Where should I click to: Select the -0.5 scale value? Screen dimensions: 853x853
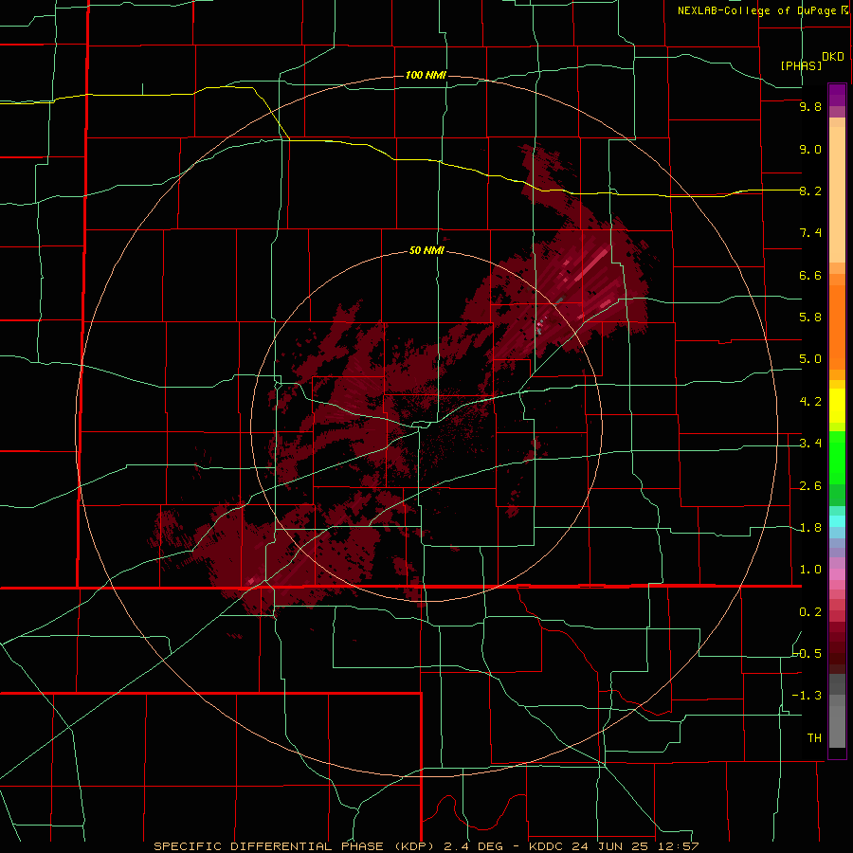click(807, 654)
